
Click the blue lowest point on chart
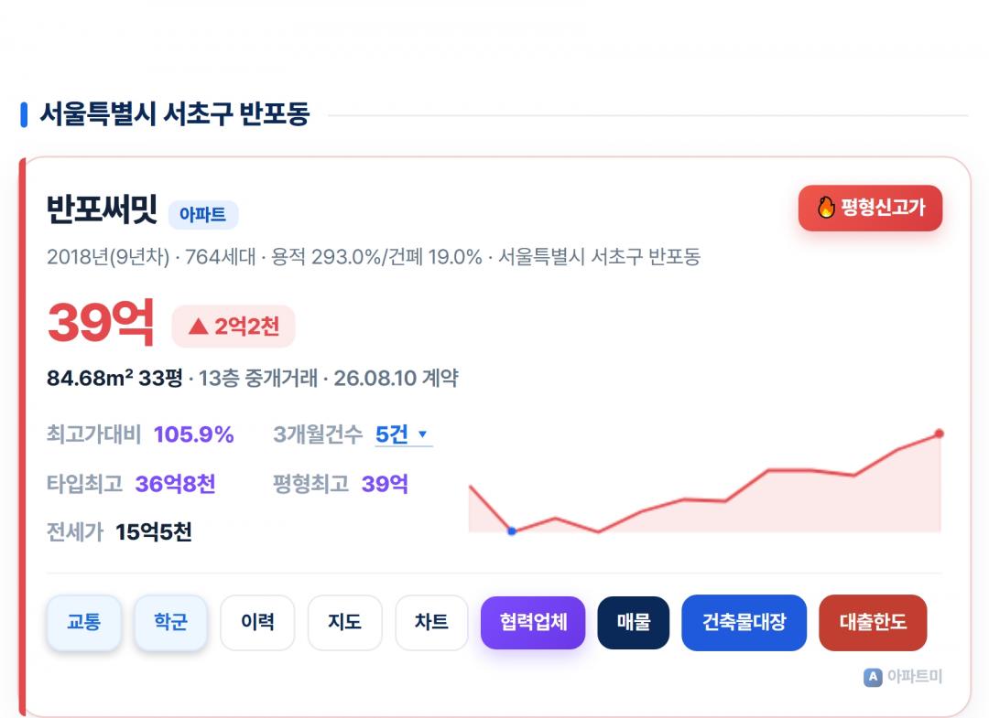512,530
